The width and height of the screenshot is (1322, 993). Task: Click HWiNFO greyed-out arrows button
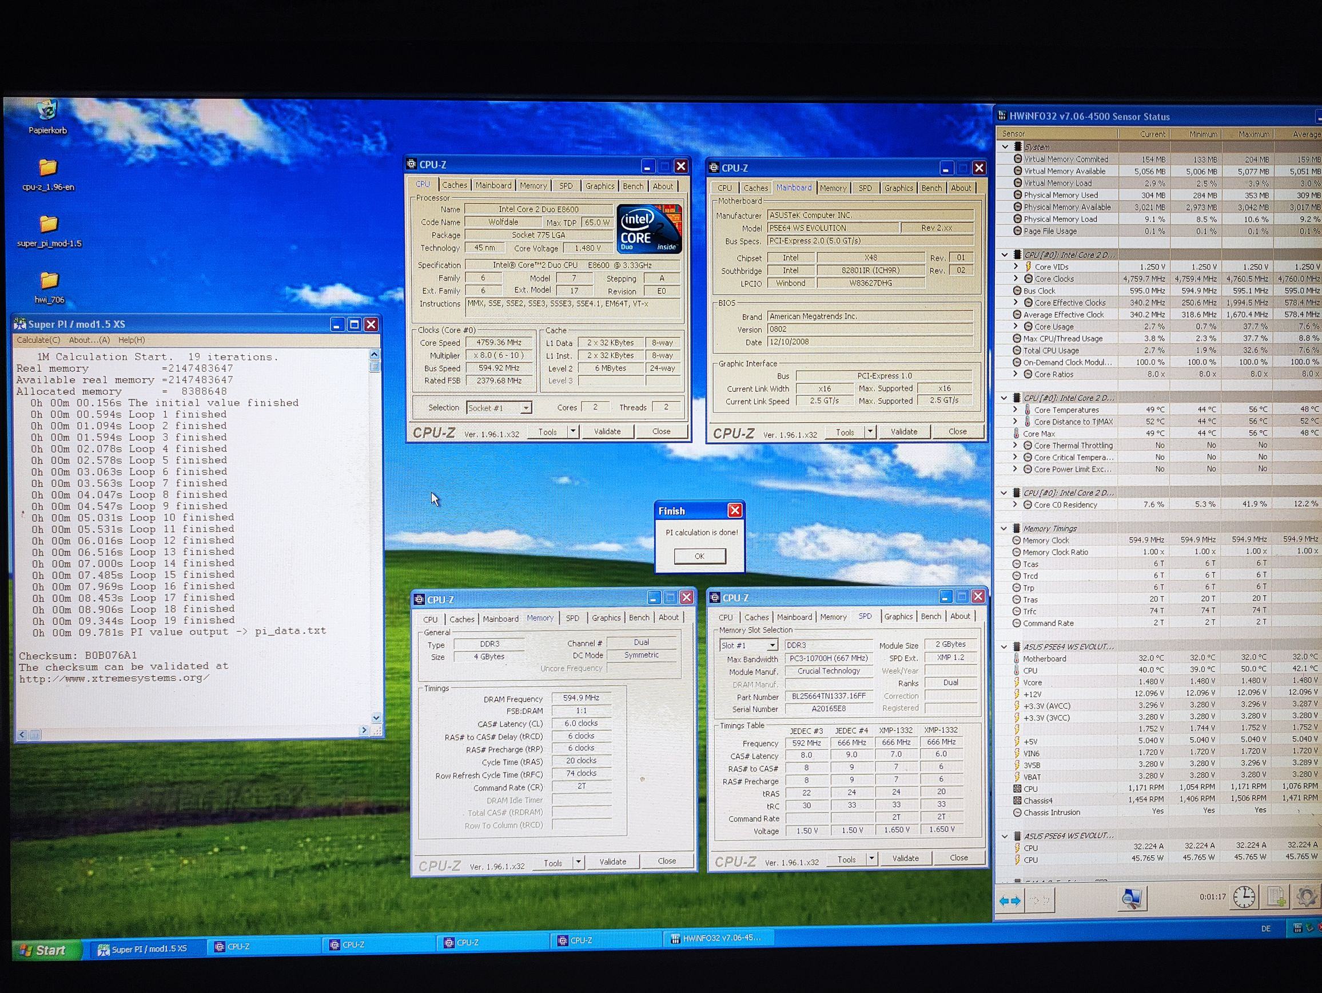tap(1041, 900)
